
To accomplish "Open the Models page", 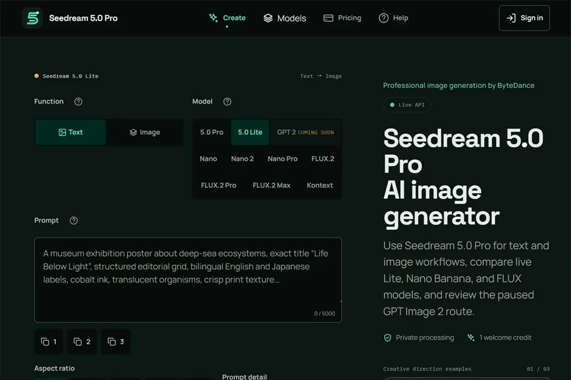I will pyautogui.click(x=285, y=18).
